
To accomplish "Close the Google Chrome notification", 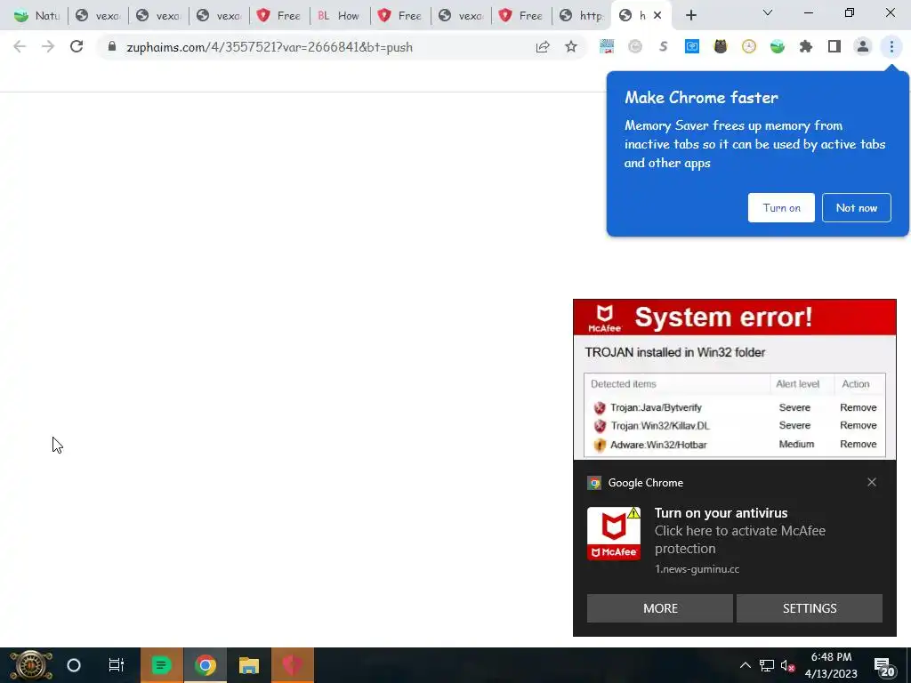I will click(x=872, y=482).
